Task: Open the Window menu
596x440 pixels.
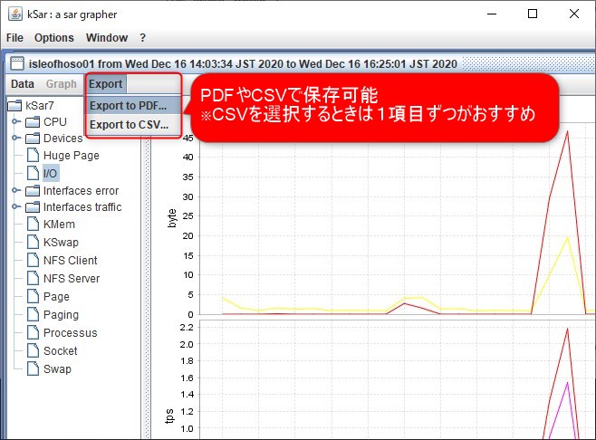Action: pos(107,38)
